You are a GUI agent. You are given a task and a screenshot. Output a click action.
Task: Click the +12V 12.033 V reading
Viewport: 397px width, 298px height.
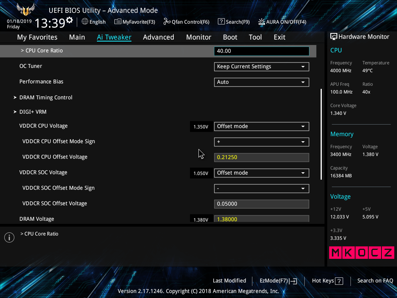coord(340,217)
